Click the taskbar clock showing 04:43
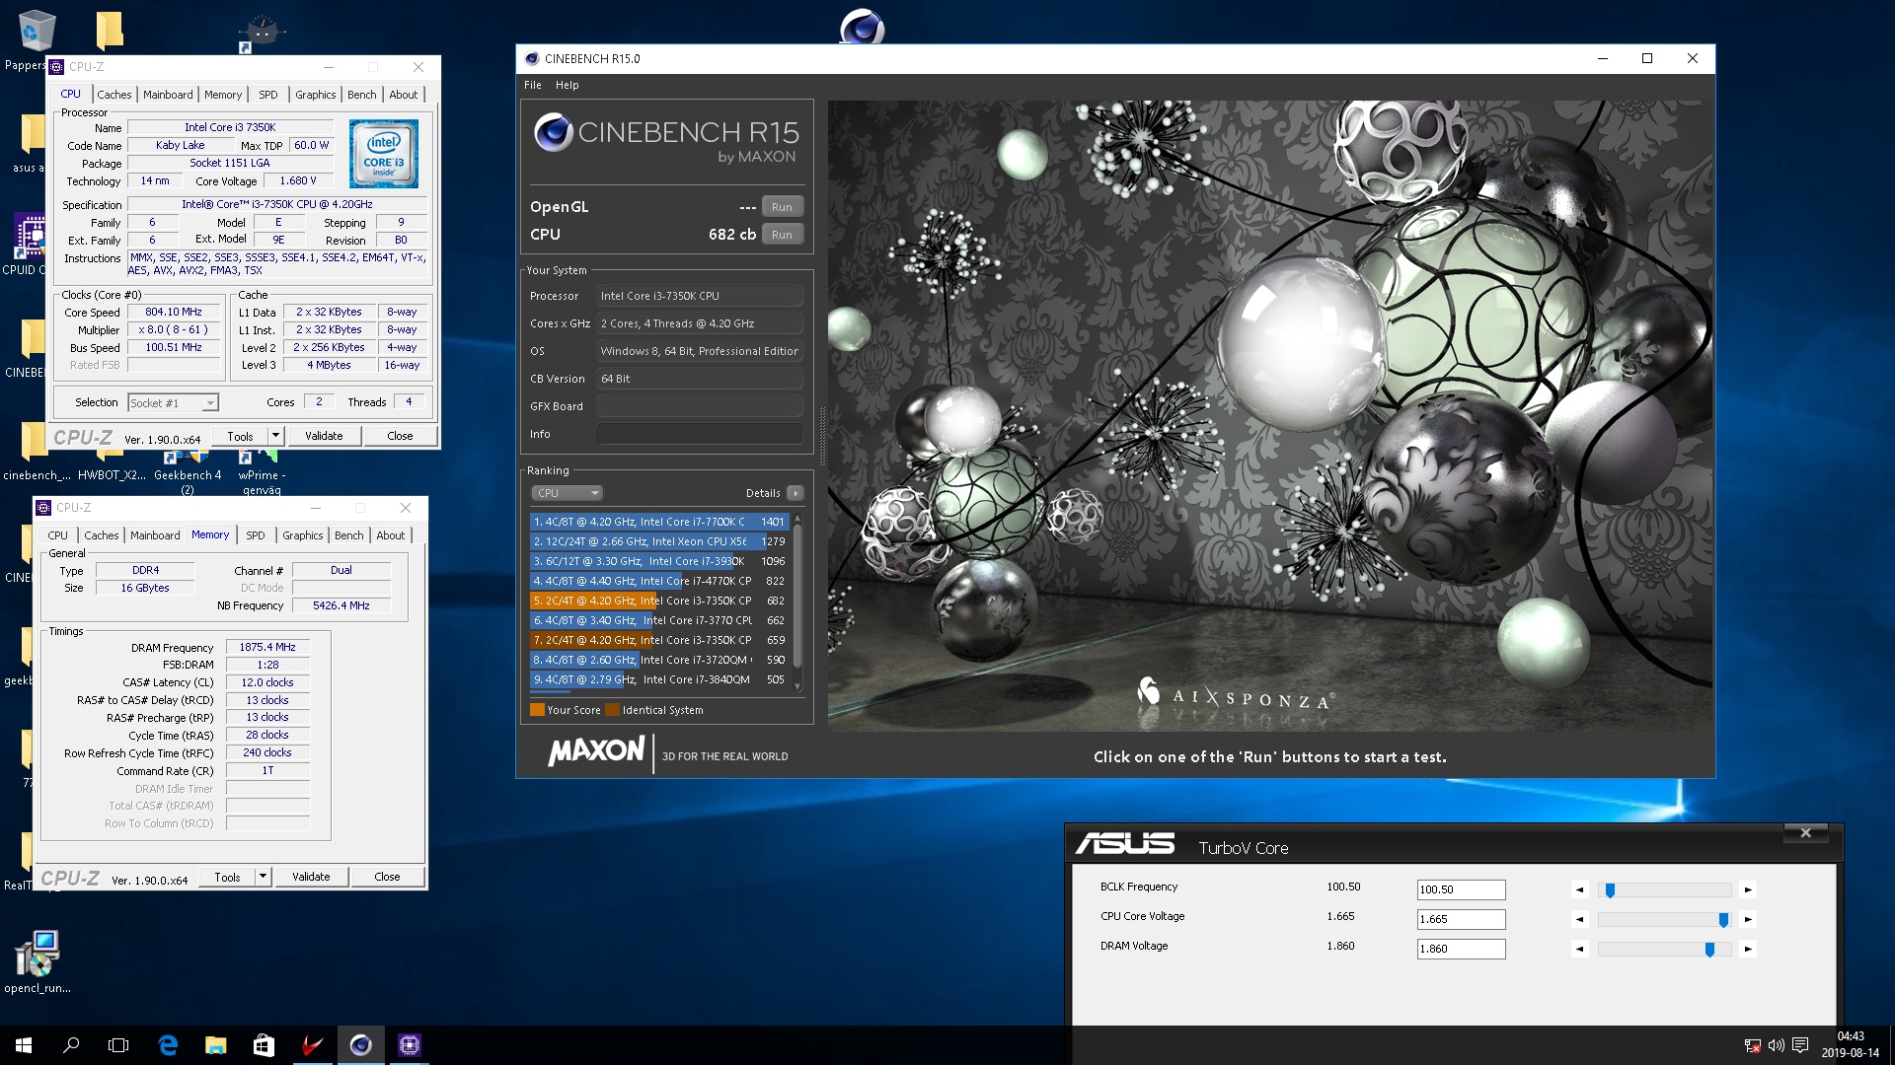 [x=1851, y=1044]
